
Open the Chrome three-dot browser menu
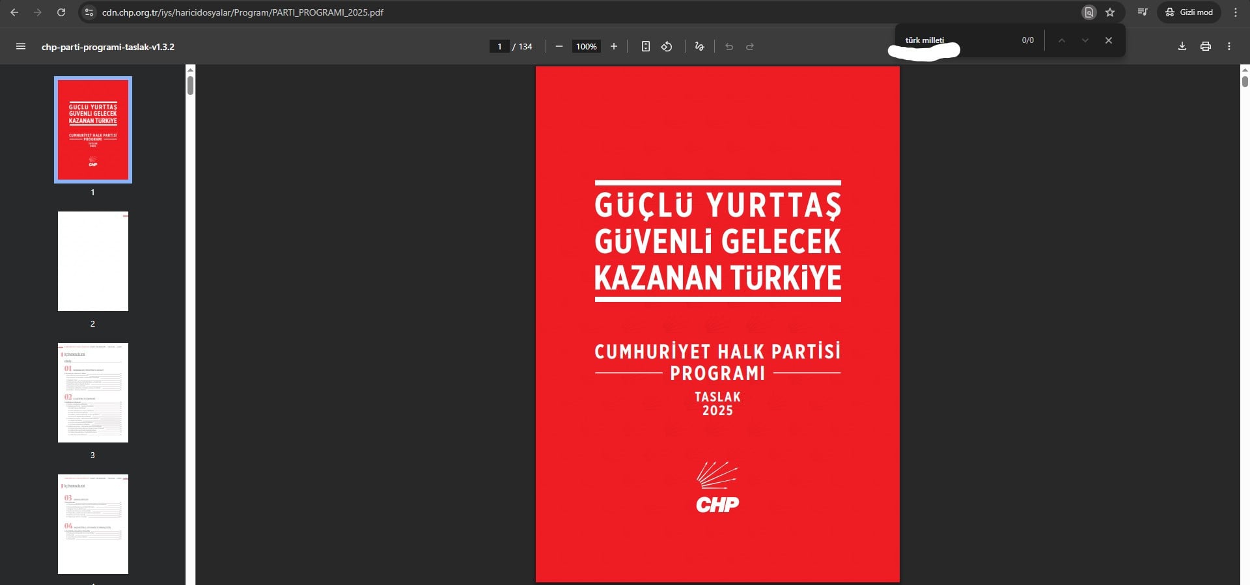pyautogui.click(x=1235, y=12)
